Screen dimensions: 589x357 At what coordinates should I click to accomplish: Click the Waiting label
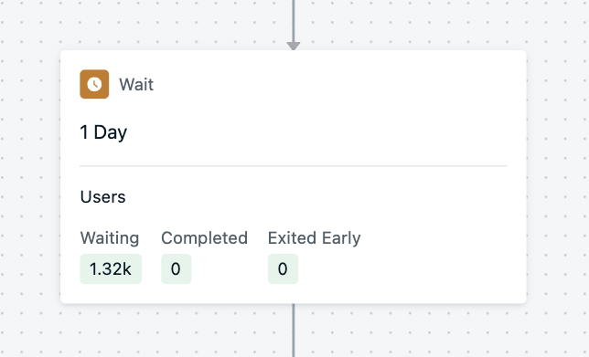pyautogui.click(x=110, y=237)
